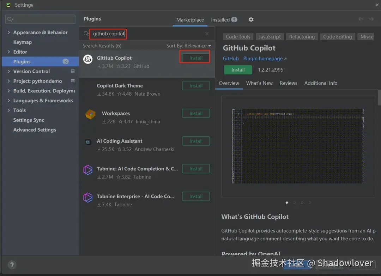Click the plugin search magnifier icon
This screenshot has width=381, height=276.
pos(86,34)
